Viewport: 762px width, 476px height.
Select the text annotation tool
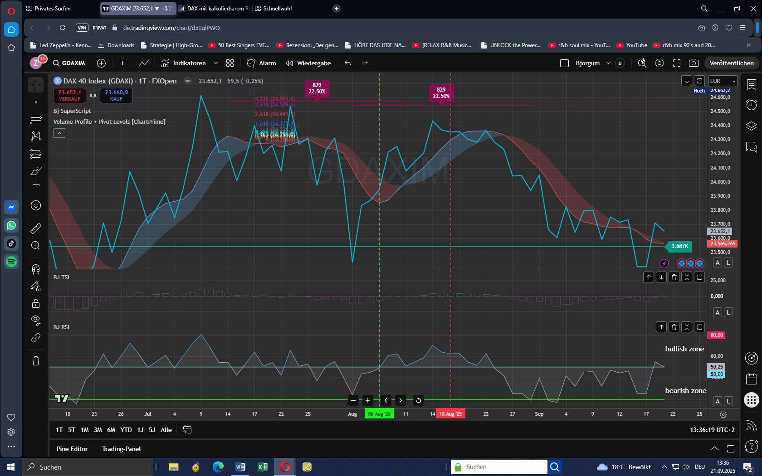tap(35, 188)
